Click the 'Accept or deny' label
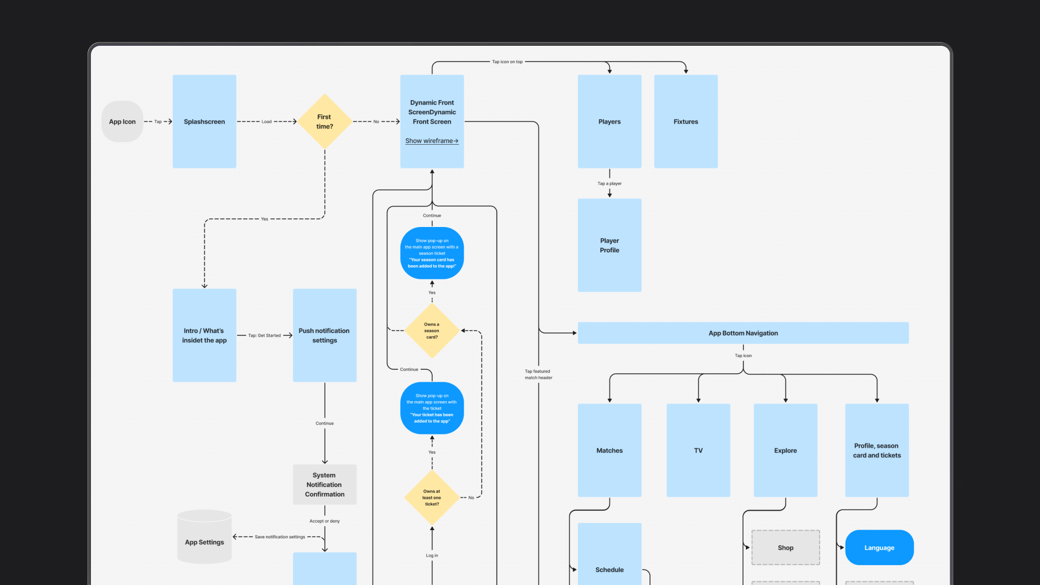Screen dimensions: 1040x585 coord(324,521)
